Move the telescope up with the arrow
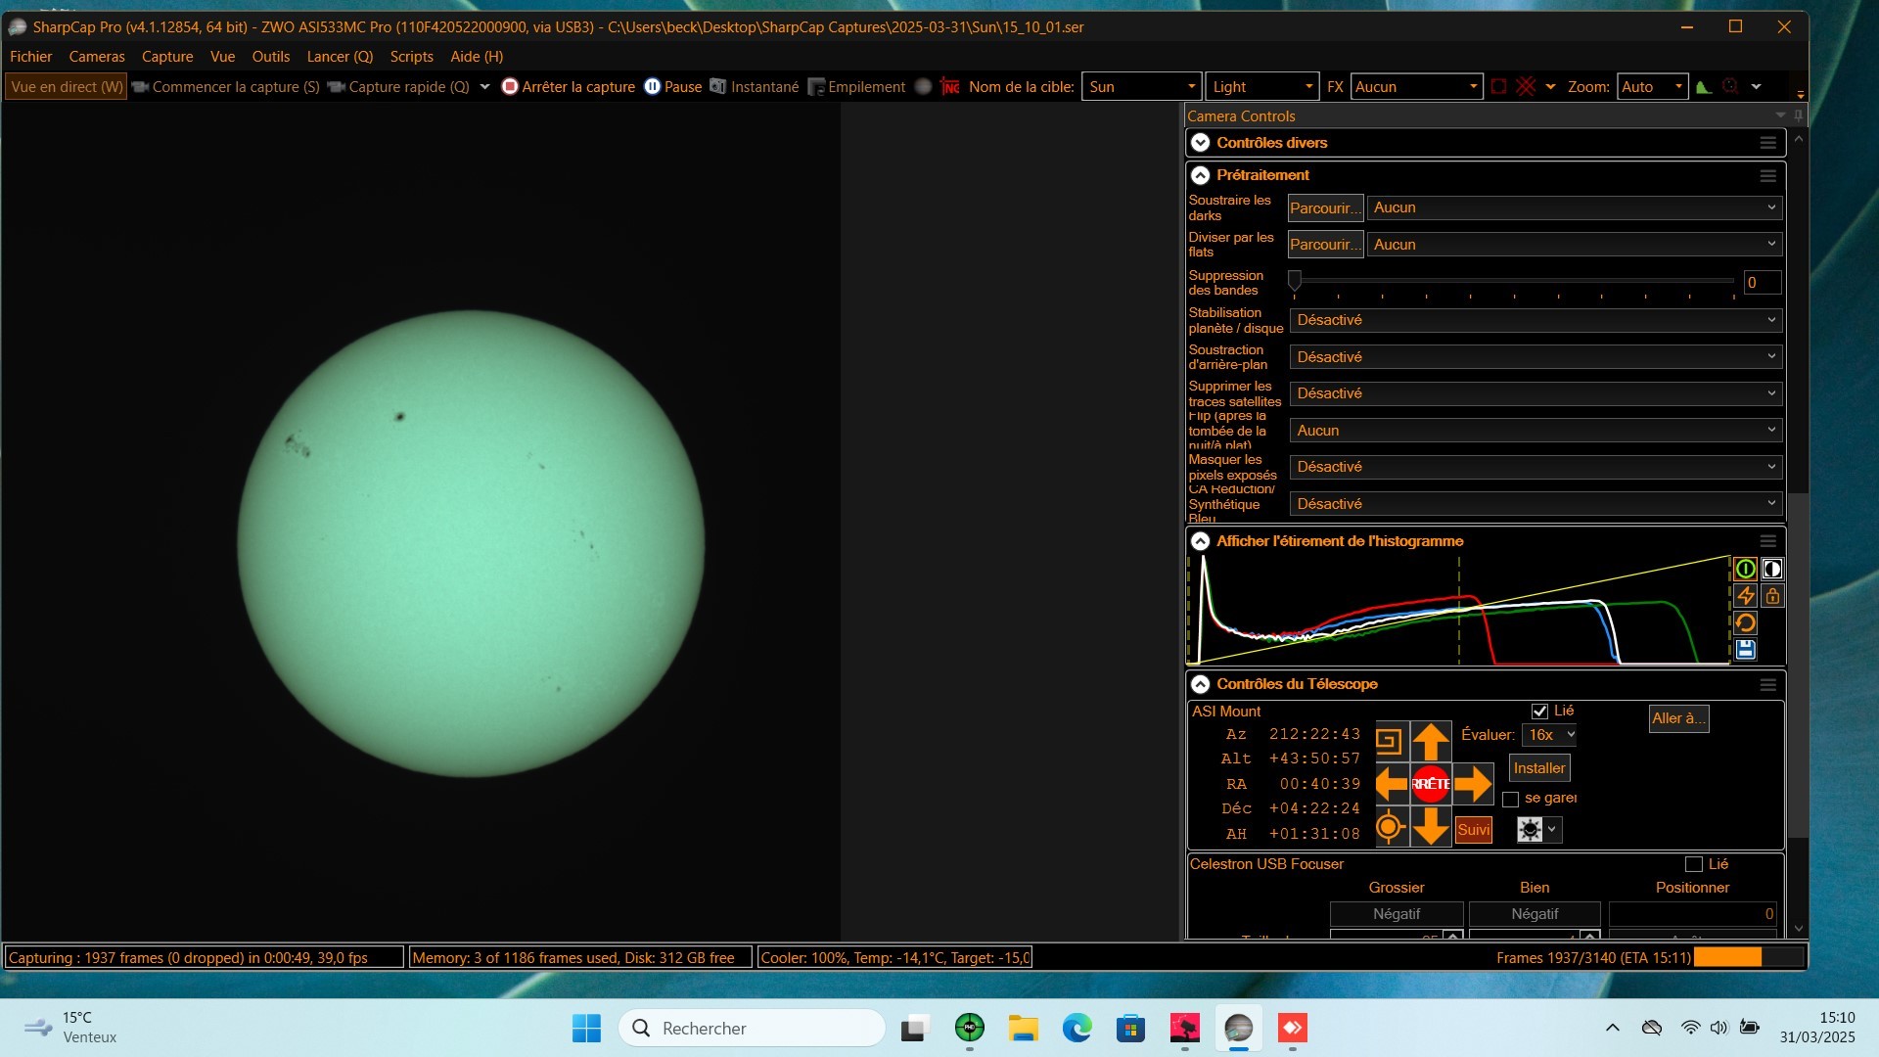Screen dimensions: 1879x1057 coord(1431,741)
